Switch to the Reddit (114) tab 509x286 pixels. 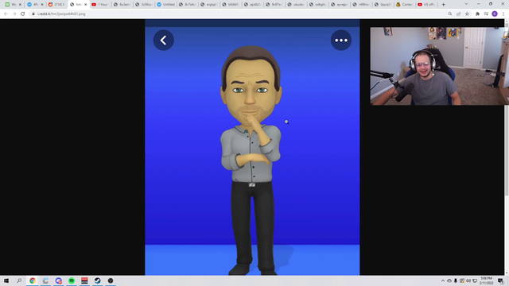[x=56, y=5]
